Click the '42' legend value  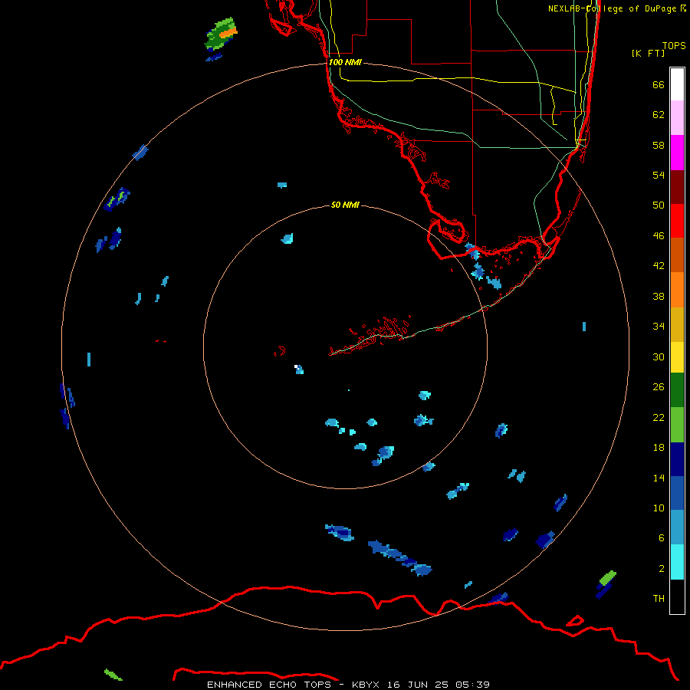pyautogui.click(x=659, y=265)
